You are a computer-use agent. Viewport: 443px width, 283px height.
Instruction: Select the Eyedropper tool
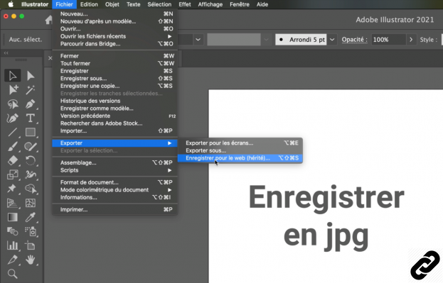31,217
